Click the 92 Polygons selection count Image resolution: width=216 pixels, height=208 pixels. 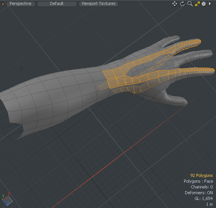point(201,175)
